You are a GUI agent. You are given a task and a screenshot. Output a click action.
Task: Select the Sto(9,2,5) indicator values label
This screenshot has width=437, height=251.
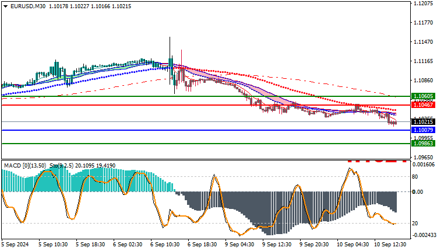click(83, 166)
